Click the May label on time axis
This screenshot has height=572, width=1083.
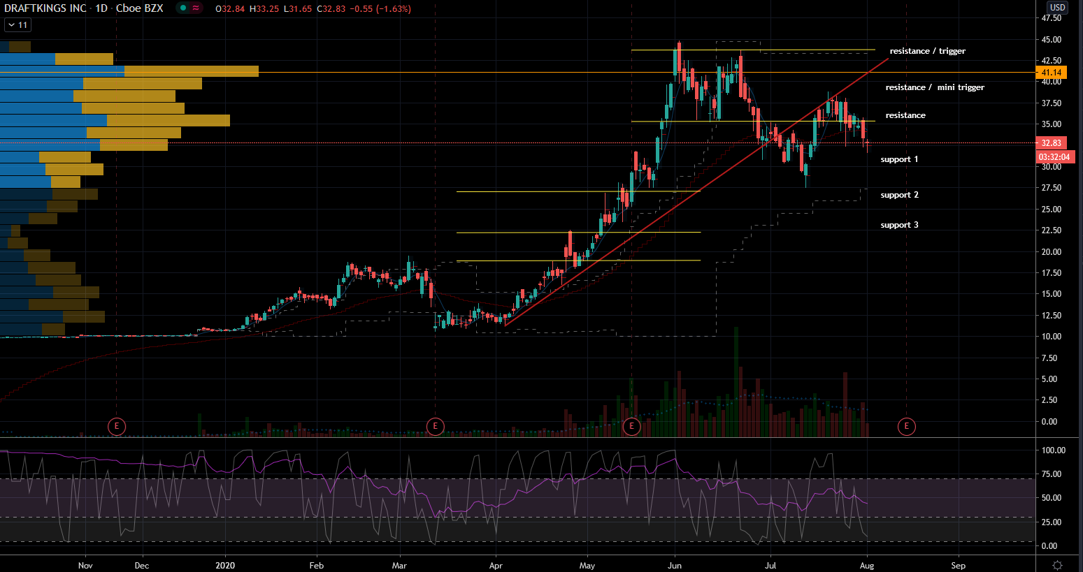(587, 566)
